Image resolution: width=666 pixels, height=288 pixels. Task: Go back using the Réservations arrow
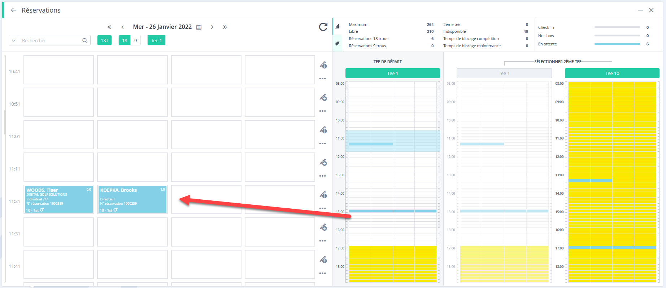(13, 10)
